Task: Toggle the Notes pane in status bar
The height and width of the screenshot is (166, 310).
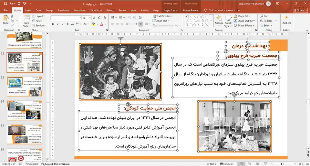Action: [x=211, y=164]
